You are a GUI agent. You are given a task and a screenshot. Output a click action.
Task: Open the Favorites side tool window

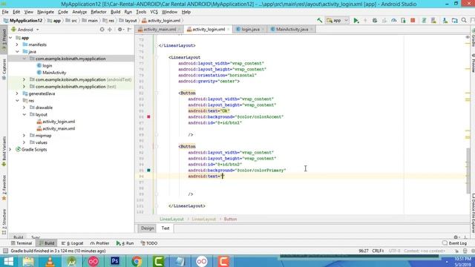[4, 188]
